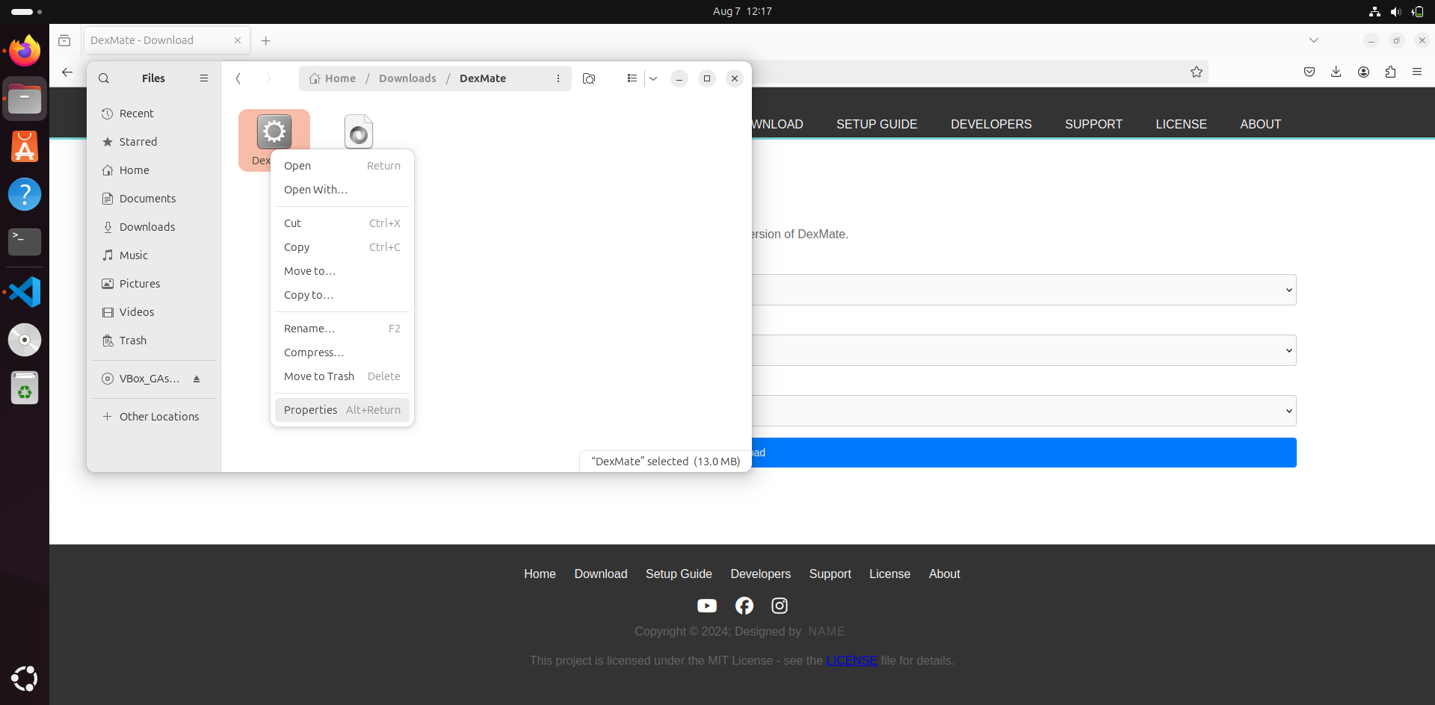Select the DexMate executable file icon

pos(274,131)
